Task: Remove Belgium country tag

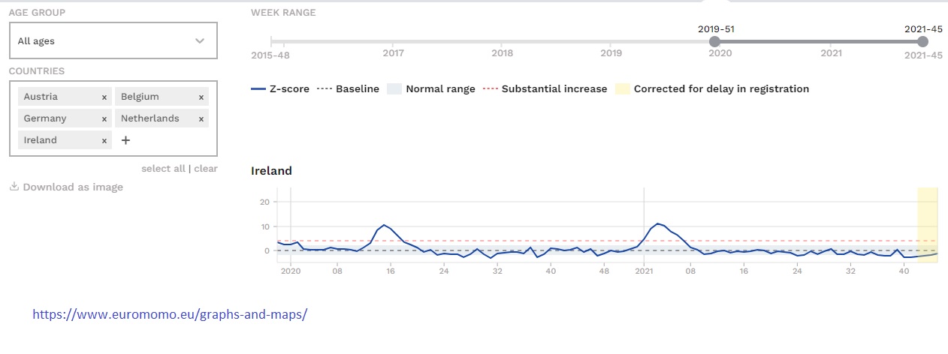Action: pyautogui.click(x=201, y=97)
